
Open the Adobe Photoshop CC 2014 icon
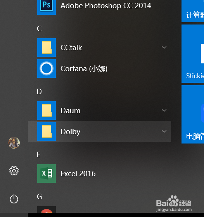[47, 7]
